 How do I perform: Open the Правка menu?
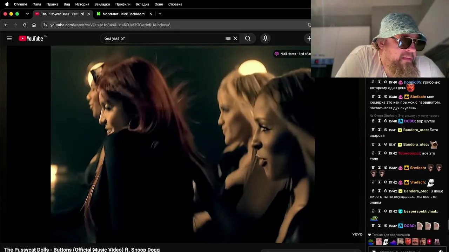point(52,4)
